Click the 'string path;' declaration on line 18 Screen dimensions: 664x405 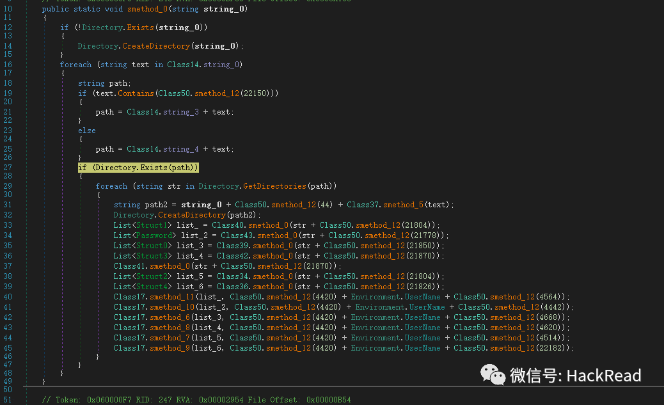pos(104,83)
